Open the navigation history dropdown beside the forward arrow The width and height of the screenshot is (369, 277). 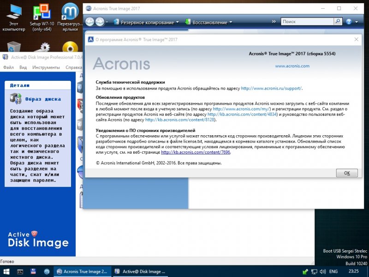pyautogui.click(x=107, y=22)
